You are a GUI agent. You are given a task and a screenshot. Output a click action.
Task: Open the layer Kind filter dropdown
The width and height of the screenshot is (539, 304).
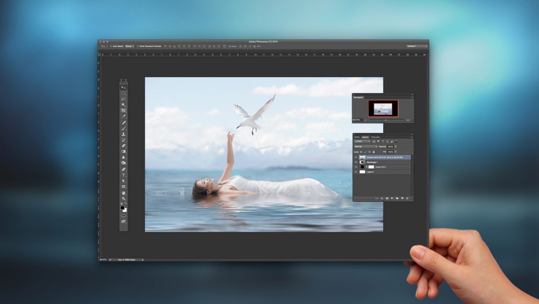362,142
